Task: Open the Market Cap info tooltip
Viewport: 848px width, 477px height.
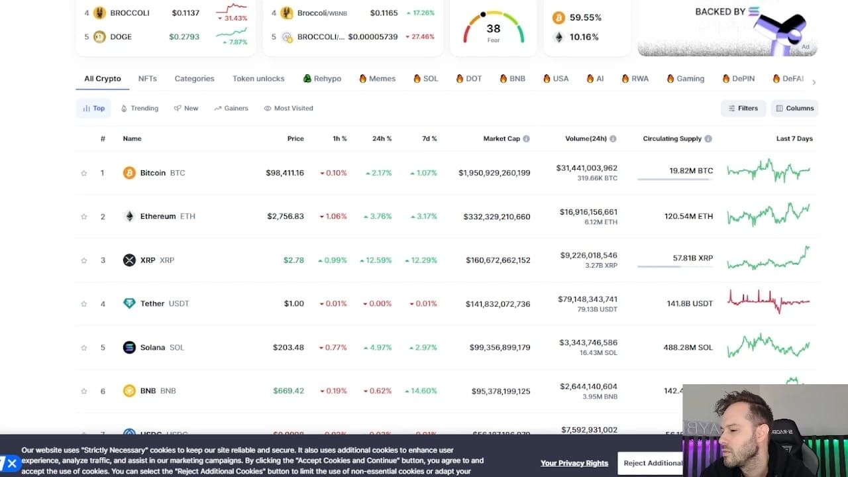Action: [525, 138]
